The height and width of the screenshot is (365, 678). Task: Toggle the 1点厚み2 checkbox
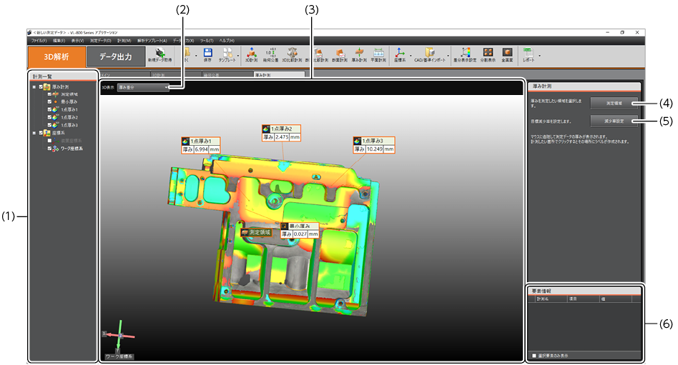point(49,117)
